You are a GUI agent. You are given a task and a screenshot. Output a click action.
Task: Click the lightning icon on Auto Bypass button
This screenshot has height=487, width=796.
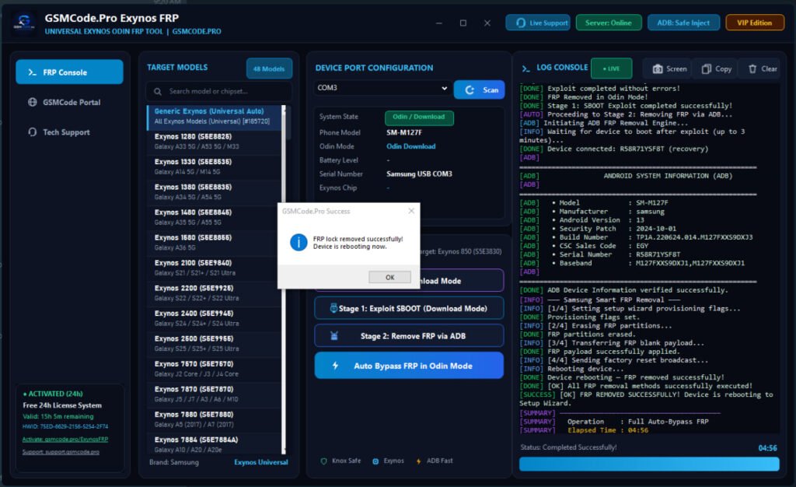coord(336,366)
